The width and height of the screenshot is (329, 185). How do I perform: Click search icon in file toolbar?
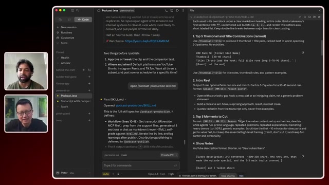pyautogui.click(x=305, y=17)
